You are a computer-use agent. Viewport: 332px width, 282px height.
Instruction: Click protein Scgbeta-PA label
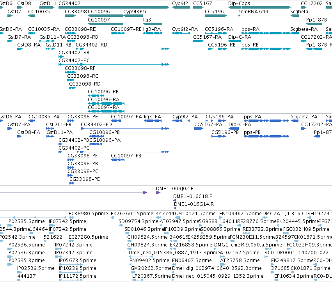304,117
